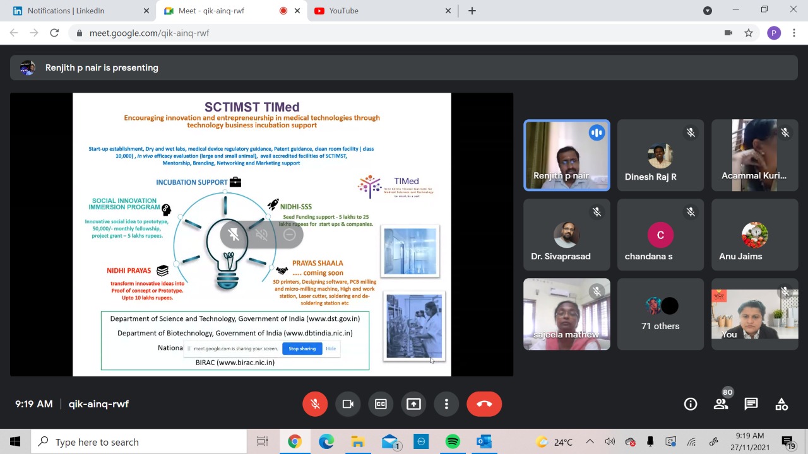The image size is (808, 454).
Task: Click Type here to search box
Action: click(x=139, y=442)
